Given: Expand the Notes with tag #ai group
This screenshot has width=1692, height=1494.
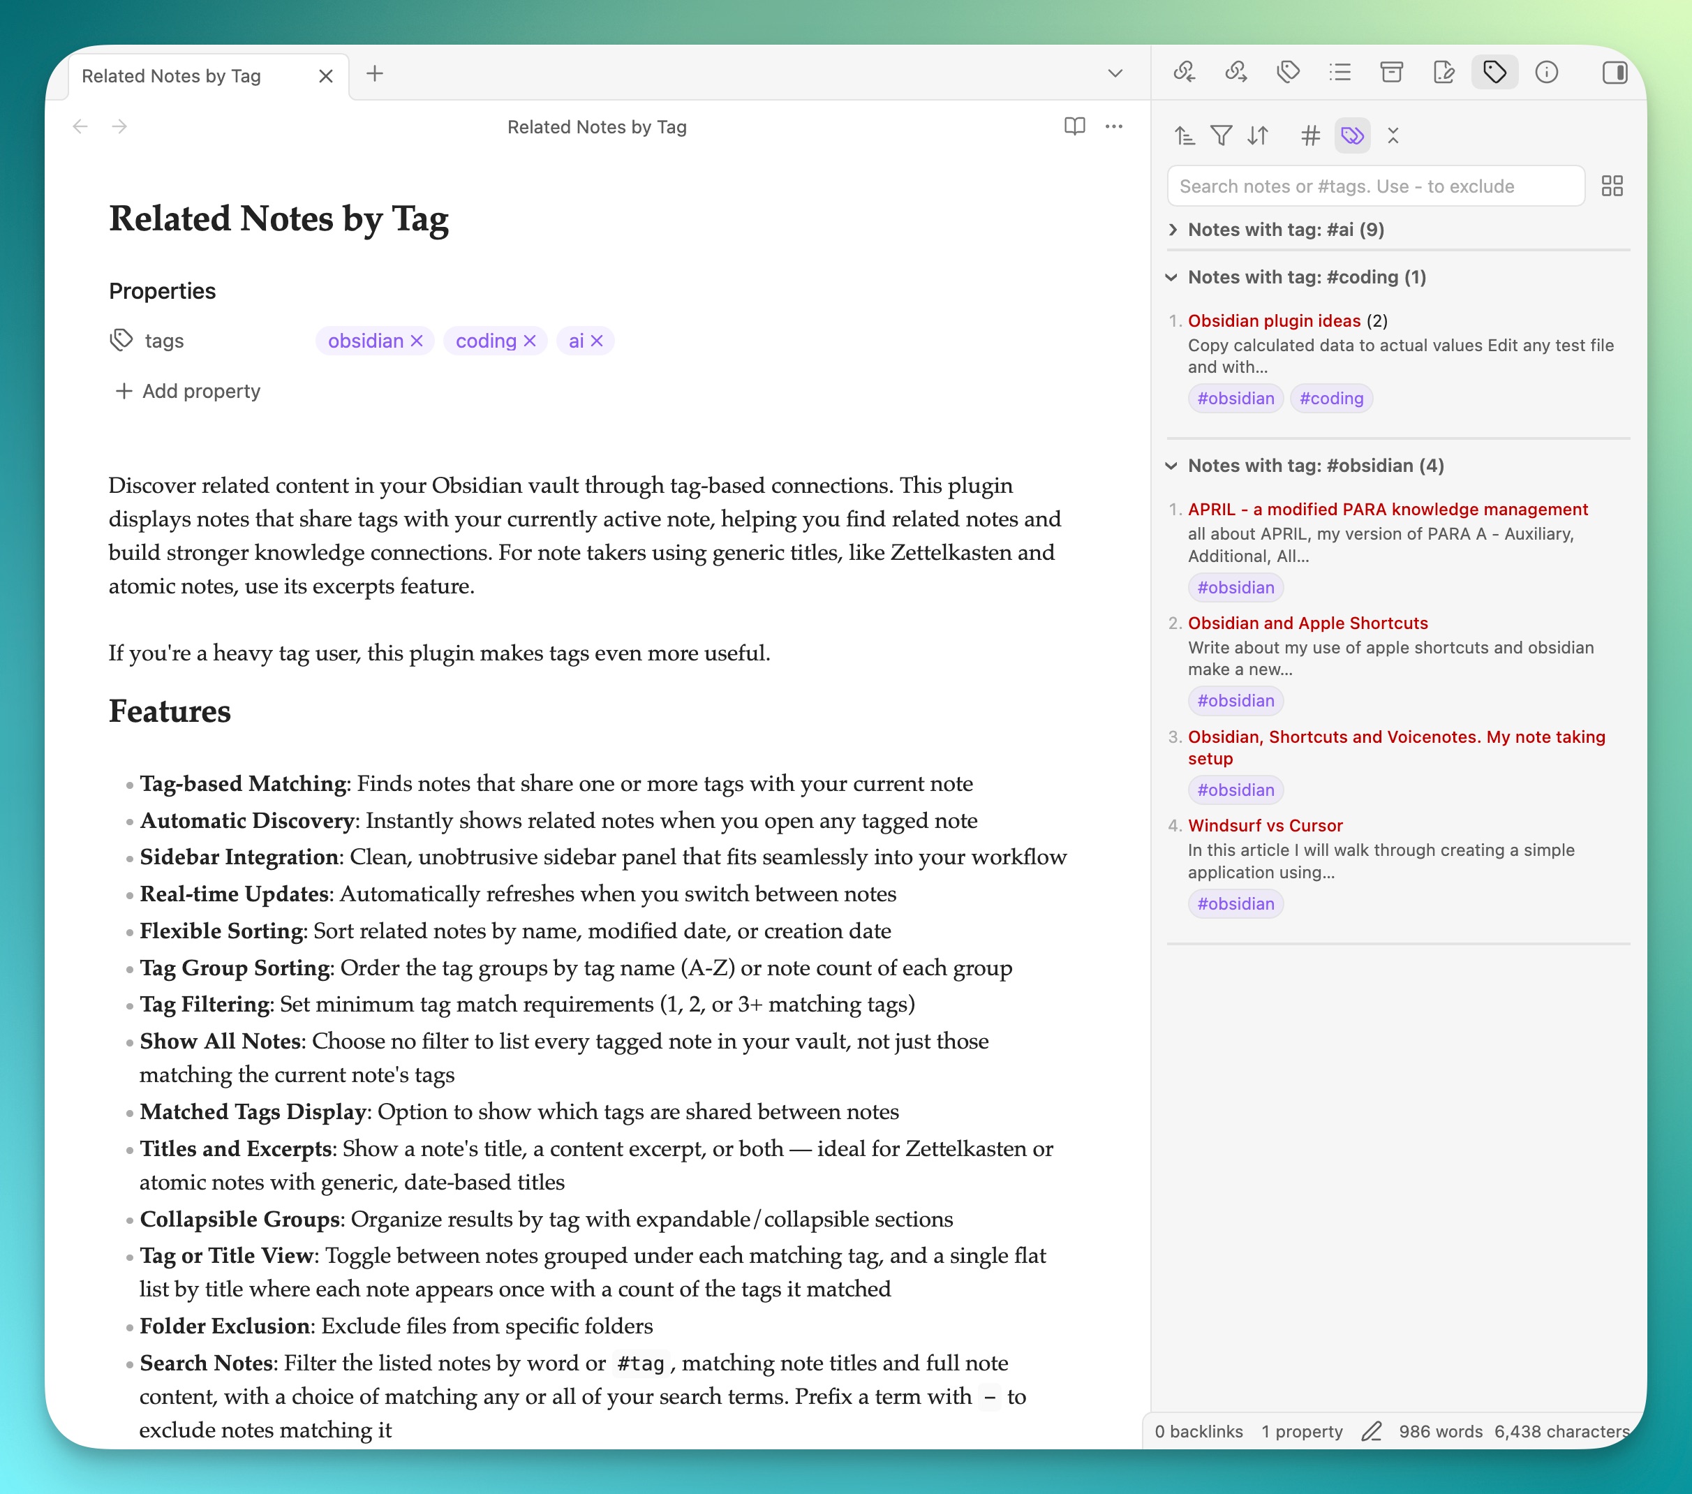Looking at the screenshot, I should pos(1286,230).
